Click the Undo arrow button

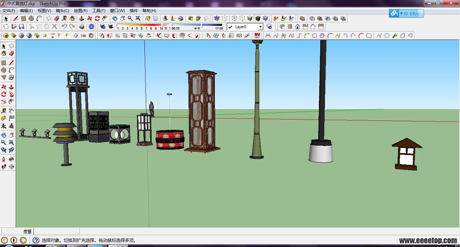point(64,27)
